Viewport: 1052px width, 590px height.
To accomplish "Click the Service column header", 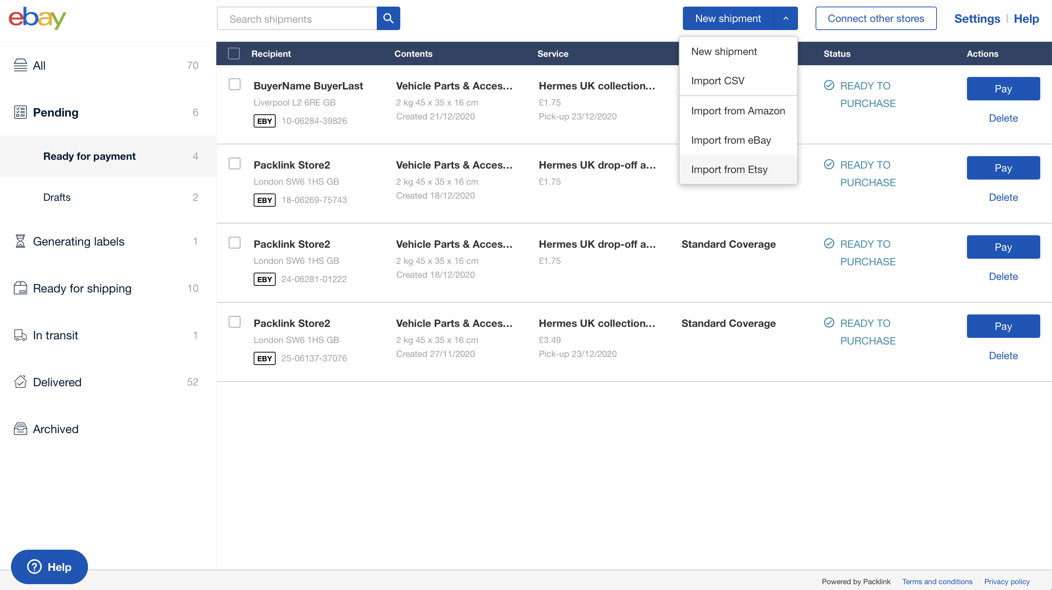I will pyautogui.click(x=553, y=54).
